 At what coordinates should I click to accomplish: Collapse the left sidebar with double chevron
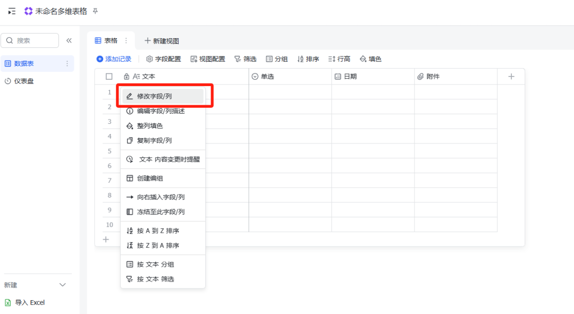click(x=69, y=40)
